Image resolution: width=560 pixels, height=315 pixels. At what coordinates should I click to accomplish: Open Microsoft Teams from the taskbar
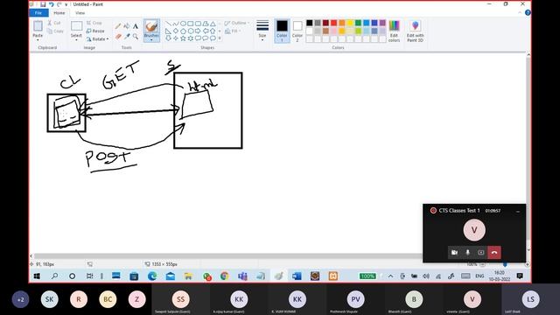click(243, 276)
